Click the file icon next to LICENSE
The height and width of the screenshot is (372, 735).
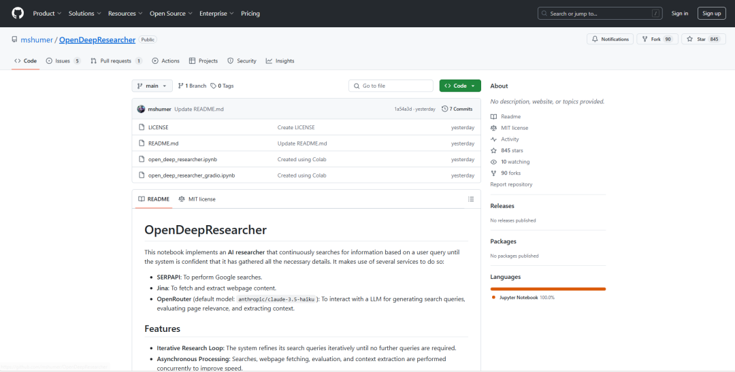141,127
